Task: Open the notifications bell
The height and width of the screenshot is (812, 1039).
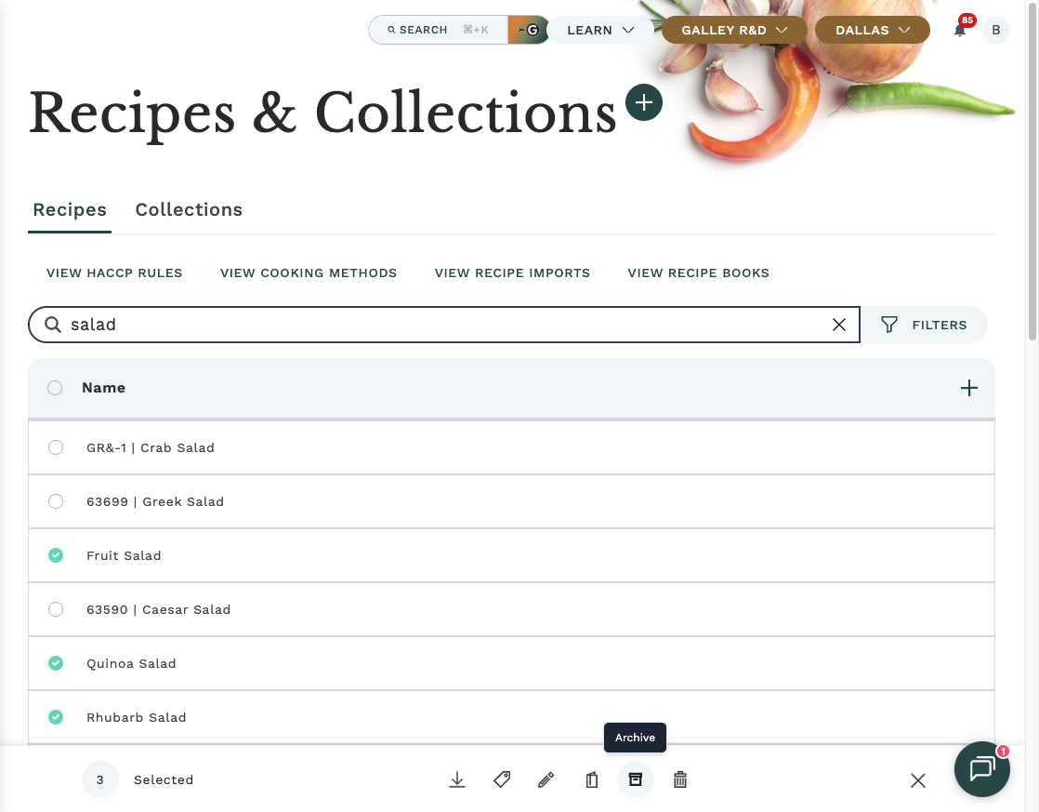Action: click(x=959, y=31)
